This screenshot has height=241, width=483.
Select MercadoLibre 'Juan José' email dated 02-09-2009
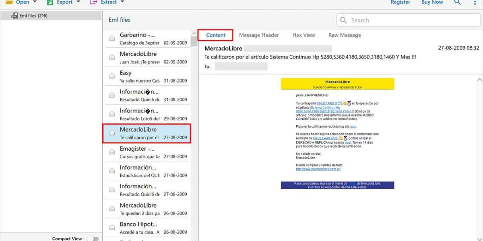147,58
